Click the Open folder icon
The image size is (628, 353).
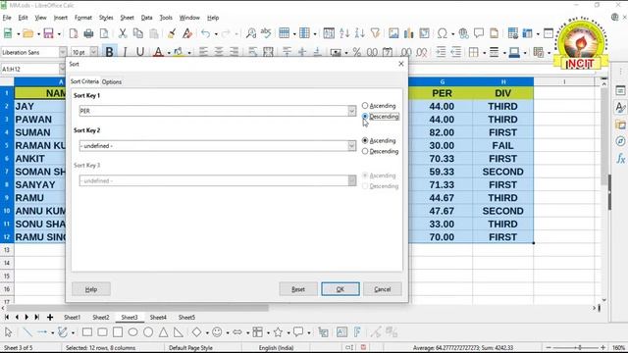[28, 33]
